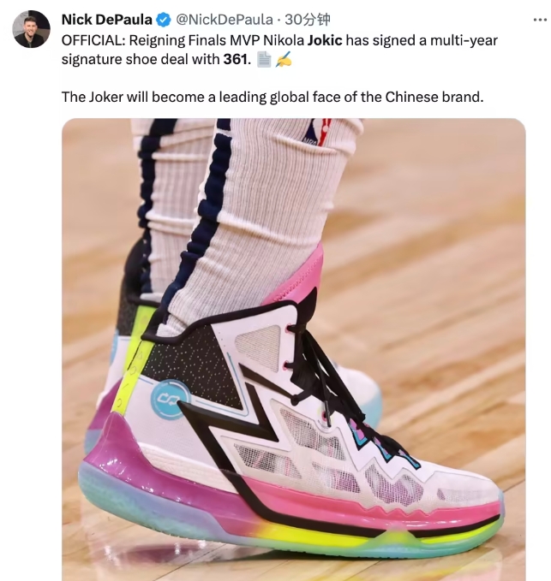Viewport: 551px width, 581px height.
Task: Open Nick DePaula's profile avatar
Action: (31, 29)
